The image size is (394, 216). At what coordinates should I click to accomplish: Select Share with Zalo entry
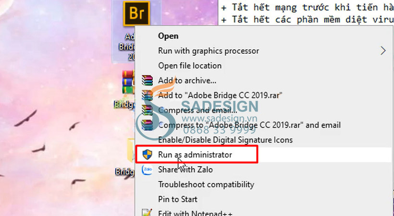point(185,169)
